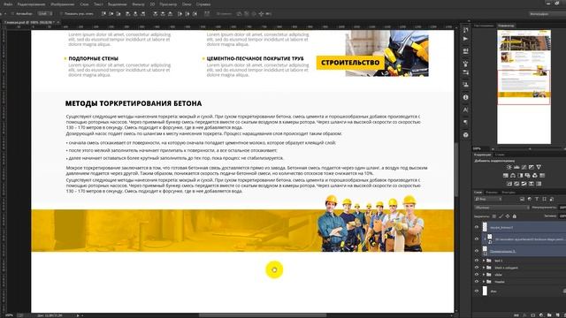Open the Фильтр menu
566x318 pixels.
[x=138, y=4]
